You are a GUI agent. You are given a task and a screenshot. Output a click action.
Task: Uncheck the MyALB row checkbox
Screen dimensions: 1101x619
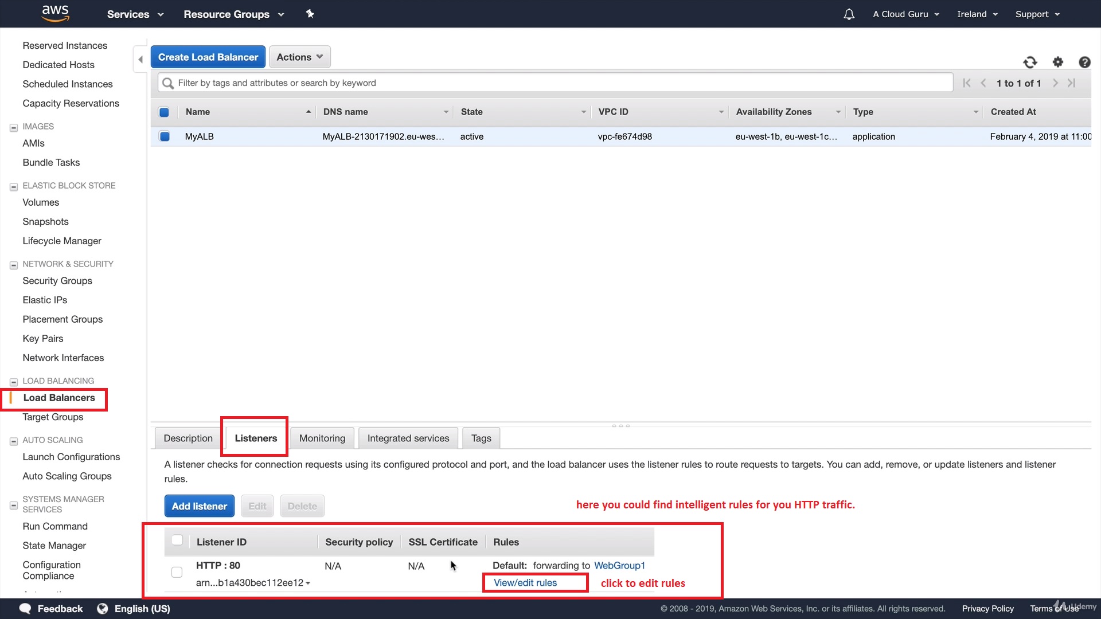(165, 136)
